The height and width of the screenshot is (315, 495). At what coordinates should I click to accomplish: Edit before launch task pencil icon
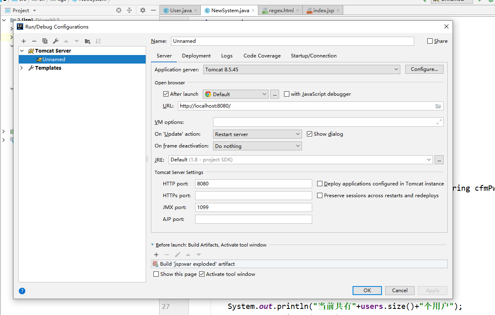coord(178,255)
